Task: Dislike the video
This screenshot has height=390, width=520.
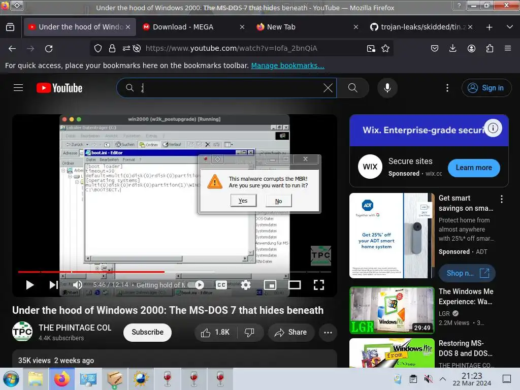Action: (x=249, y=332)
